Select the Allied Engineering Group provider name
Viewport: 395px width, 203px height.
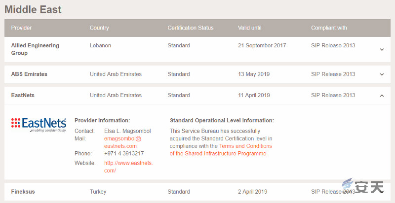click(35, 49)
